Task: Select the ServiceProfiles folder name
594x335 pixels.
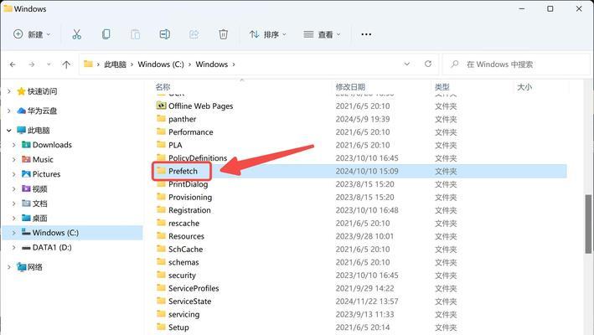Action: coord(194,288)
